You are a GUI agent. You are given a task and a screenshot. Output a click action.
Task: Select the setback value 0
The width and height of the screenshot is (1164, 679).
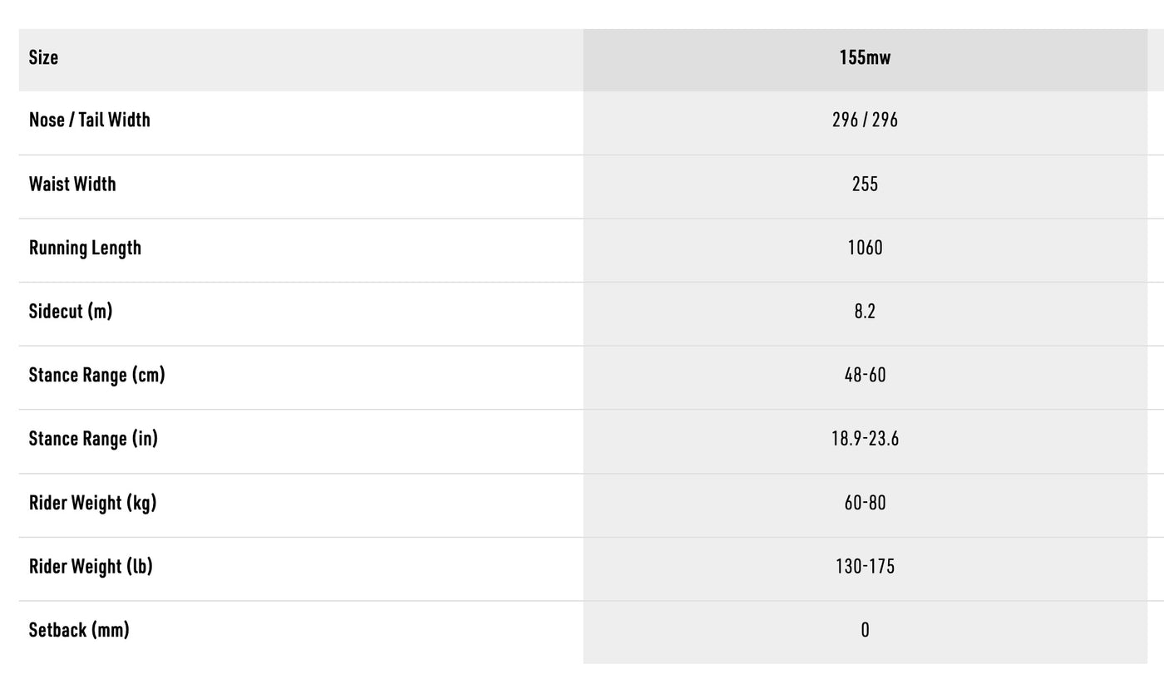(x=865, y=630)
